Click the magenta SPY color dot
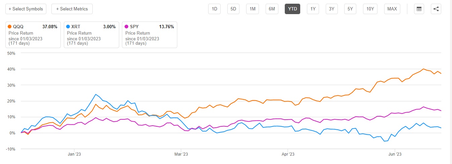 (x=126, y=27)
